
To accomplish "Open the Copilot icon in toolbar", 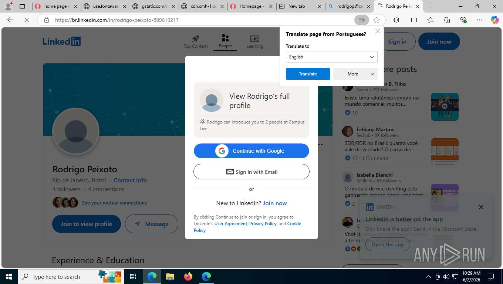I will [x=494, y=20].
